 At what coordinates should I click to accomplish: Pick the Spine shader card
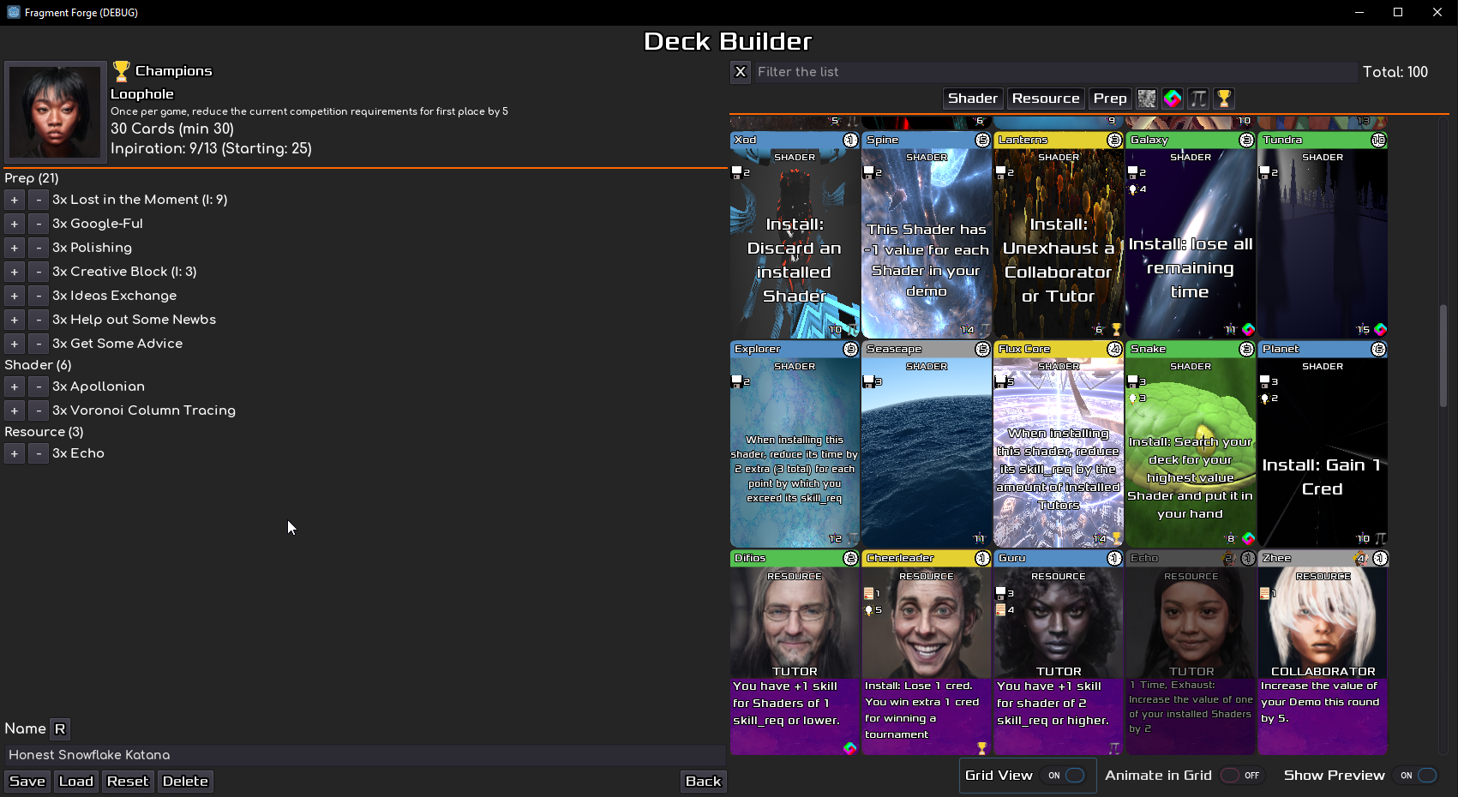click(927, 235)
